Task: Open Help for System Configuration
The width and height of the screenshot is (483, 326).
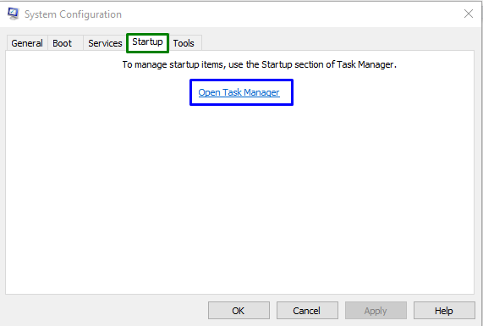Action: tap(444, 310)
